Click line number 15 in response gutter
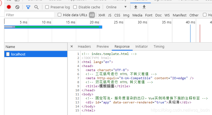The width and height of the screenshot is (212, 115). [77, 110]
